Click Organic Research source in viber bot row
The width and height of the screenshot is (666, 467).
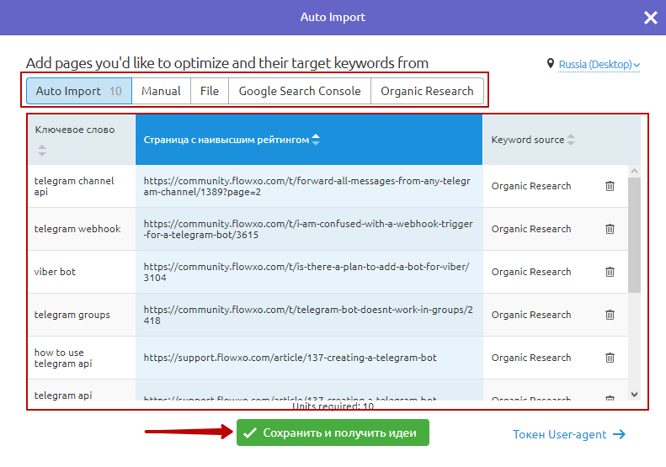pyautogui.click(x=531, y=272)
